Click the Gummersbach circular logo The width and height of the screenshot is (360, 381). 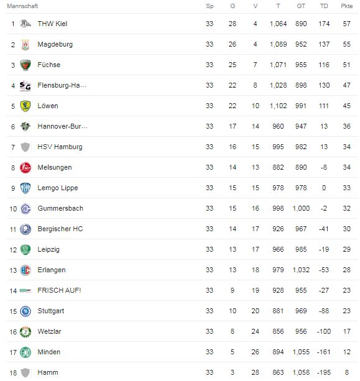(25, 208)
